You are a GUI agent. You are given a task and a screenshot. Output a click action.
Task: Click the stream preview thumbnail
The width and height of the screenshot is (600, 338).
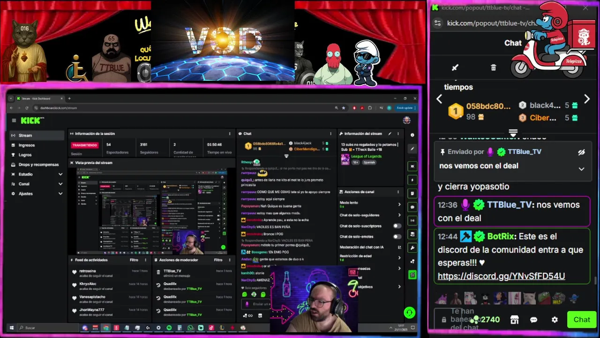(x=151, y=211)
